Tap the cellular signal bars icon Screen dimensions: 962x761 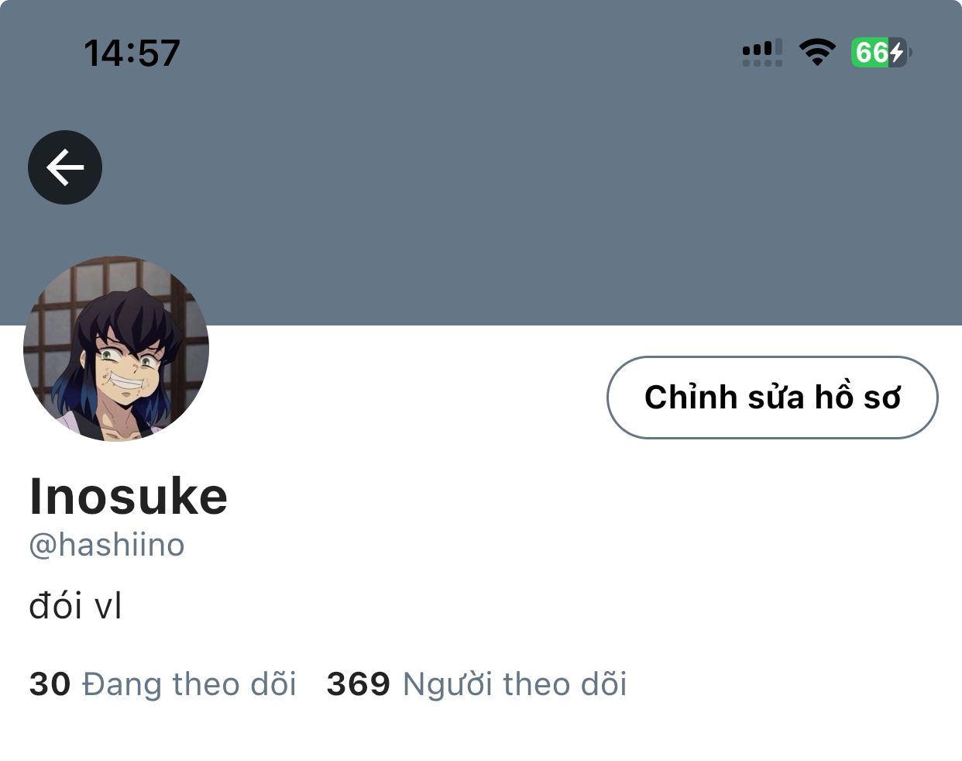pos(762,52)
